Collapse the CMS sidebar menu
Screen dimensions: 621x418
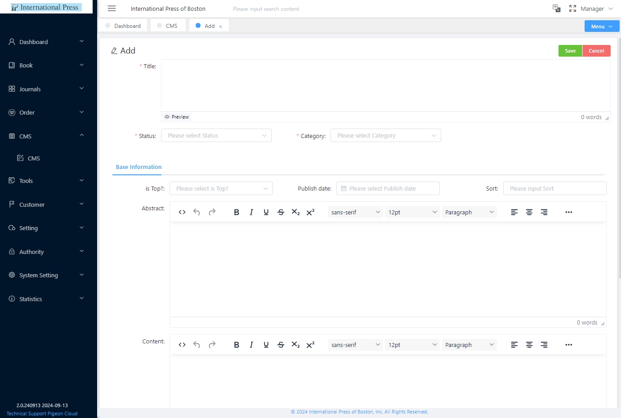(46, 136)
